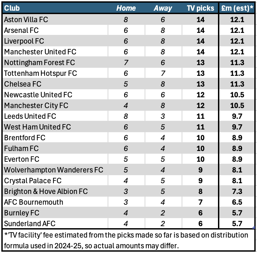Select the Arsenal FC club cell
The height and width of the screenshot is (253, 257).
[21, 30]
